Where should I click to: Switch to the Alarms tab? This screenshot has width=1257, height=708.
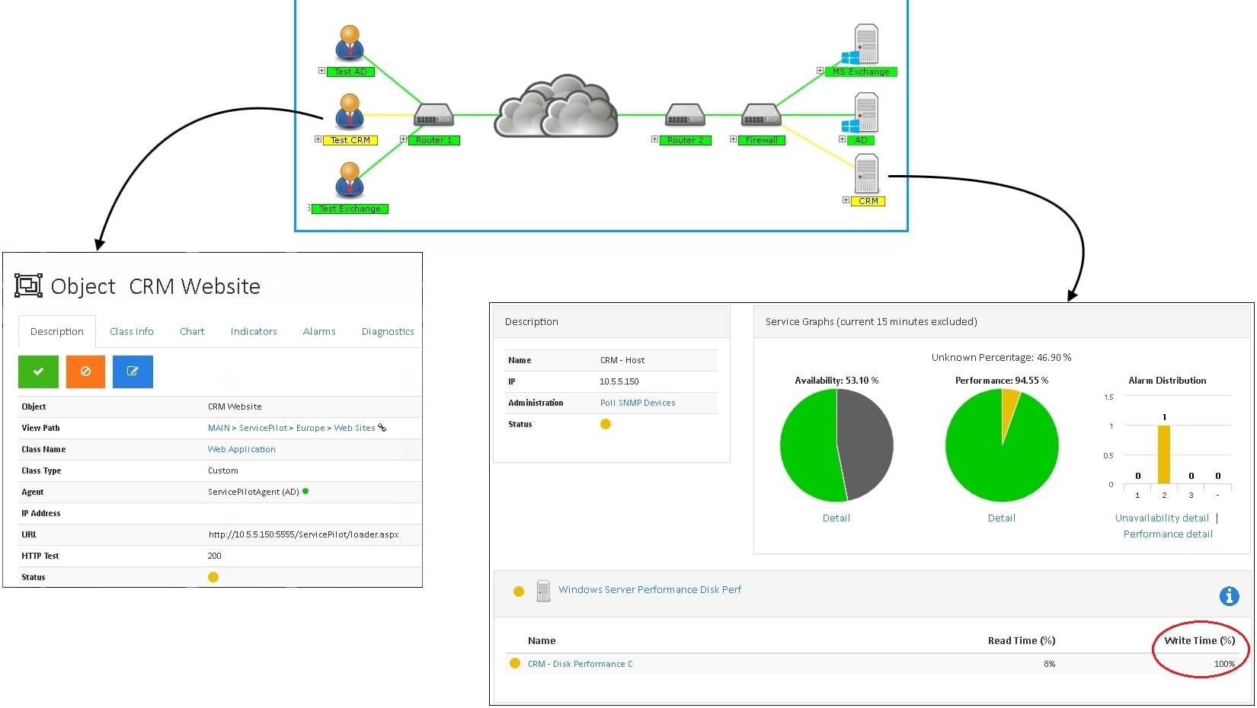click(319, 331)
